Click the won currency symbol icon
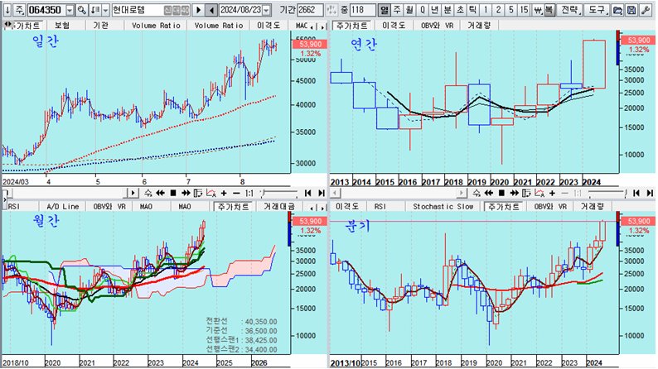This screenshot has width=658, height=369. [x=537, y=10]
